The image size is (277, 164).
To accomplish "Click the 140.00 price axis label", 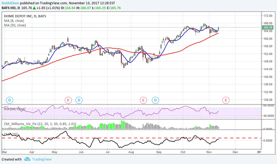I will [268, 77].
